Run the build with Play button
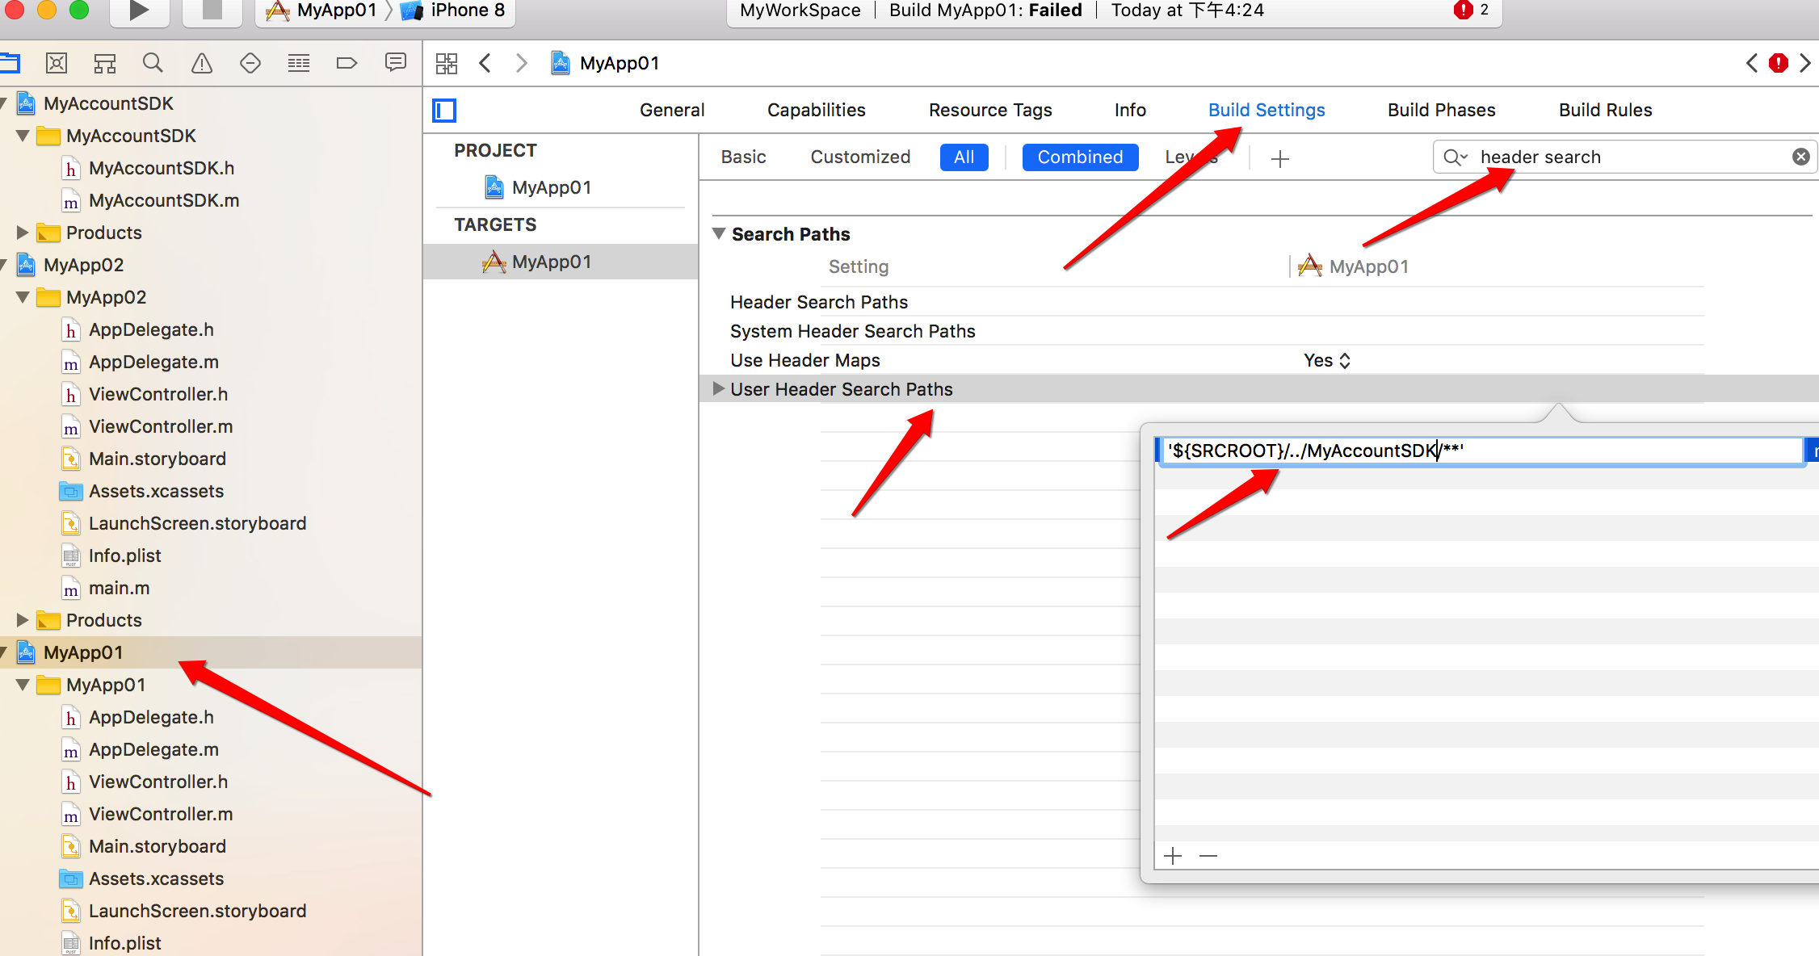 (139, 10)
